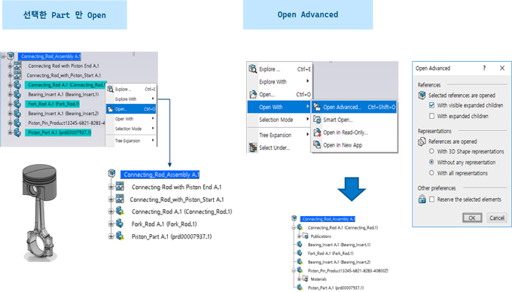Uncheck With visible expanded children
The height and width of the screenshot is (292, 512).
click(431, 105)
